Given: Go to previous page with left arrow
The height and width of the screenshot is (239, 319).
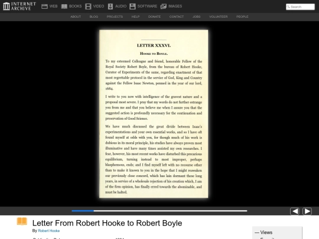Looking at the screenshot, I should tap(295, 211).
